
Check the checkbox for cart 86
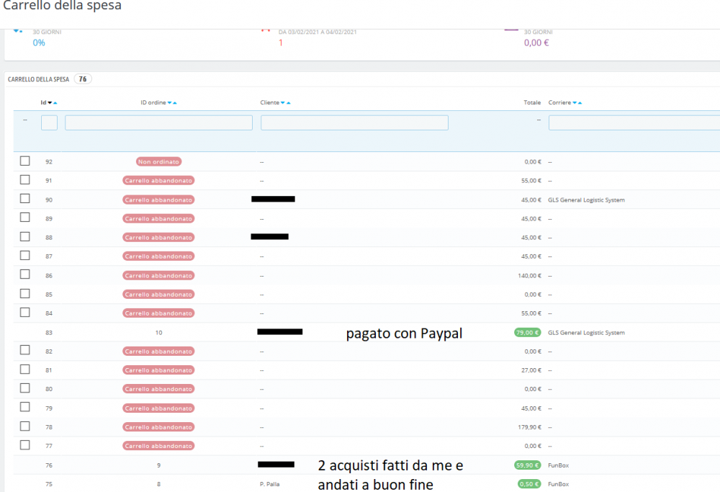(x=24, y=275)
